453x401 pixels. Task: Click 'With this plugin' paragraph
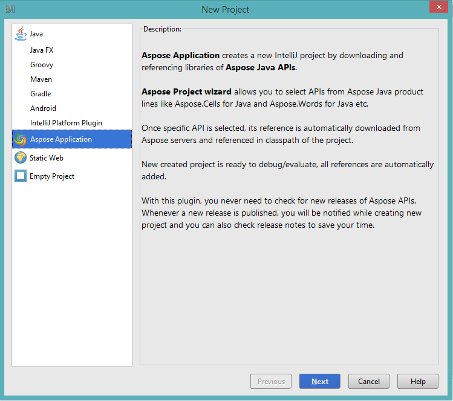coord(282,213)
